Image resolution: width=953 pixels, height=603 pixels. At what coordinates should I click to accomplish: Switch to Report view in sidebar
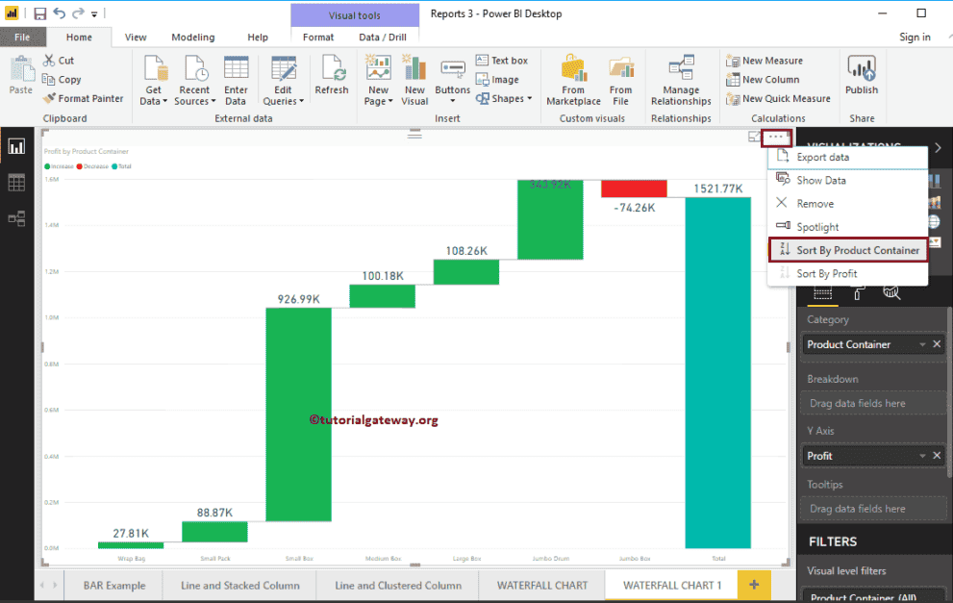click(x=16, y=146)
